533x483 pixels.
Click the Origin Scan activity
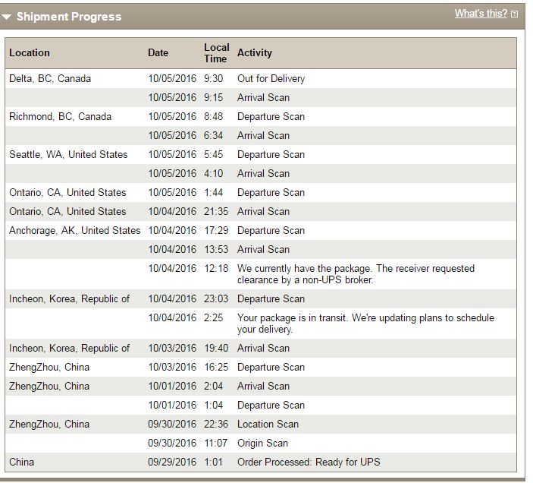(x=262, y=444)
